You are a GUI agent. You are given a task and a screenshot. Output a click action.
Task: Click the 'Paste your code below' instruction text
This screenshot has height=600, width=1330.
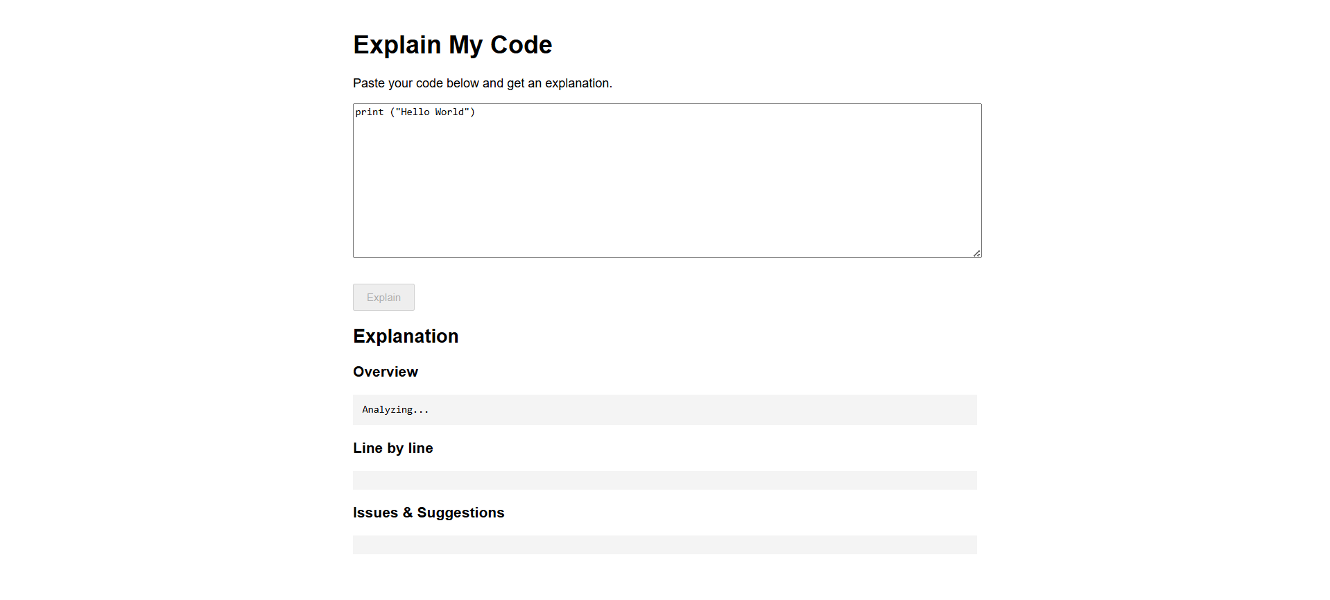(x=482, y=83)
